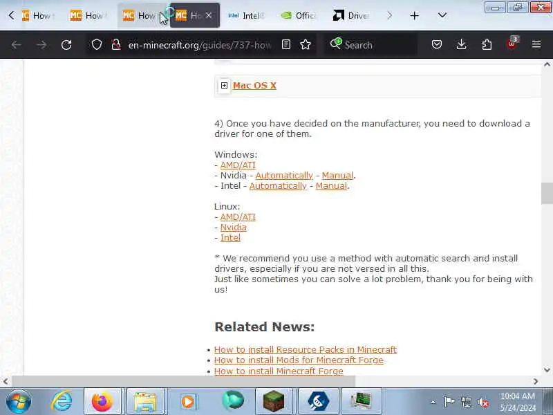
Task: Open the Windows Start menu
Action: coord(19,401)
